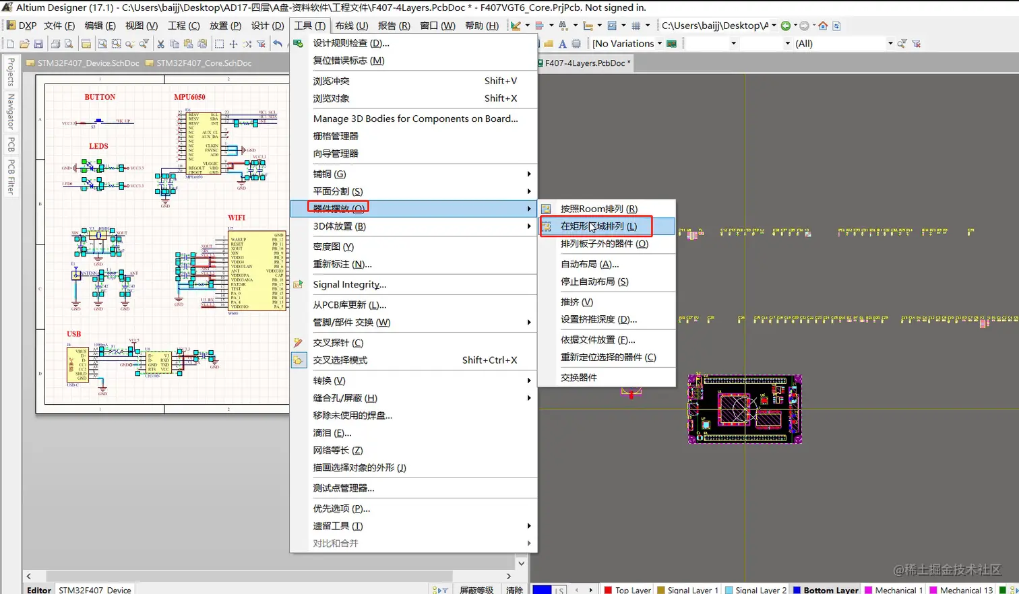Click the Place Component chip icon
Viewport: 1019px width, 594px height.
click(x=576, y=44)
